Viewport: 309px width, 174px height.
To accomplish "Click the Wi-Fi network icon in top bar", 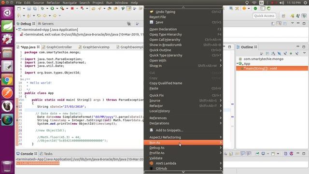I will coord(254,3).
